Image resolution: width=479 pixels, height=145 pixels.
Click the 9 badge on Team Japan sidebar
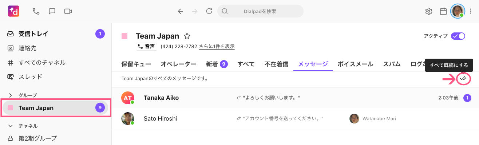(100, 108)
